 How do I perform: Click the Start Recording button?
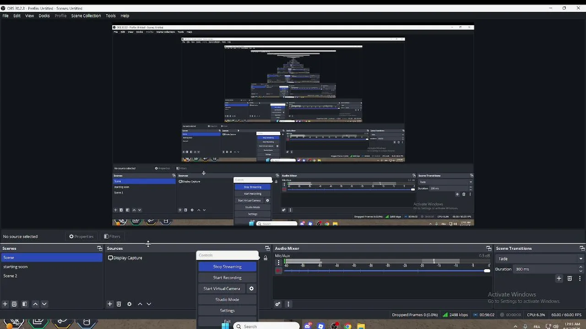[x=227, y=278]
